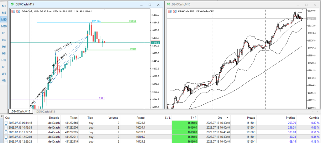
Task: Maximize the right chart window
Action: tap(306, 5)
